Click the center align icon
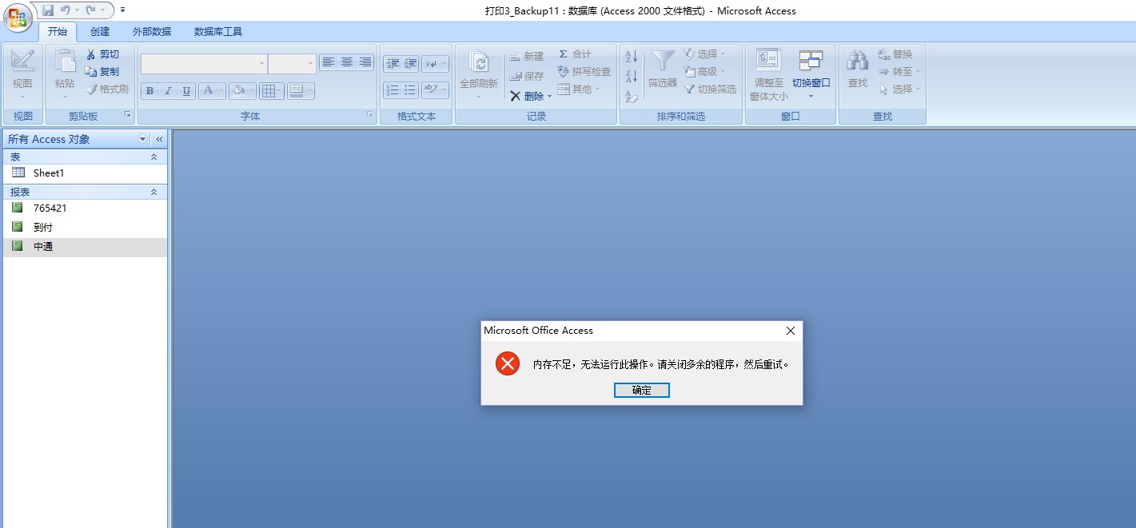 (x=347, y=62)
